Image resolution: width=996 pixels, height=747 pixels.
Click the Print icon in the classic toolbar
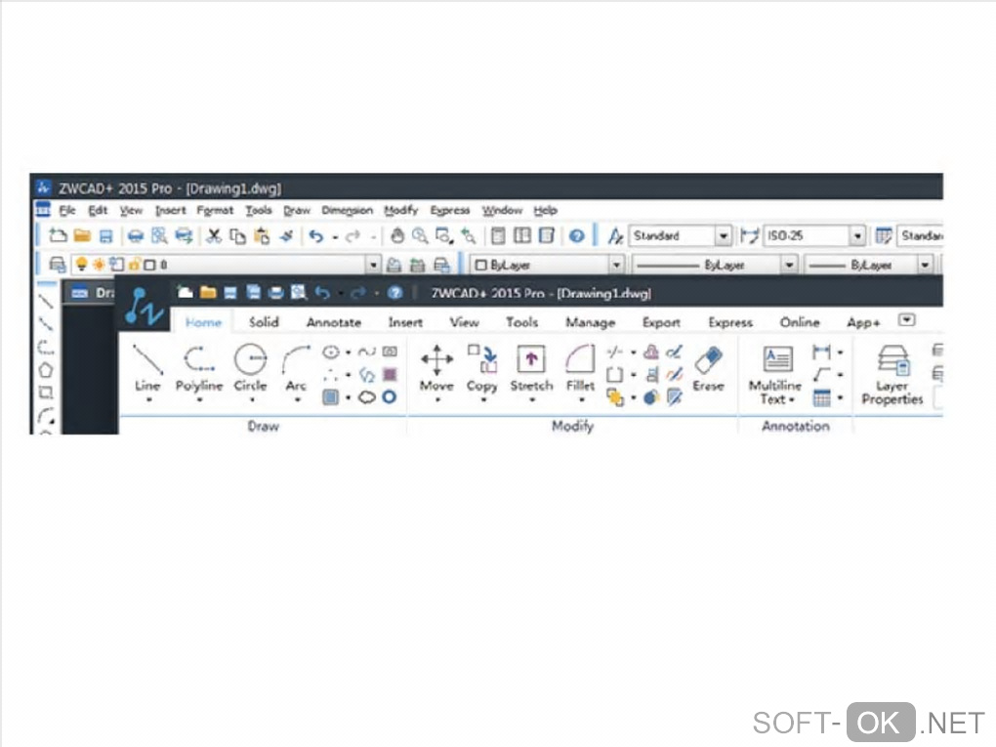click(136, 236)
